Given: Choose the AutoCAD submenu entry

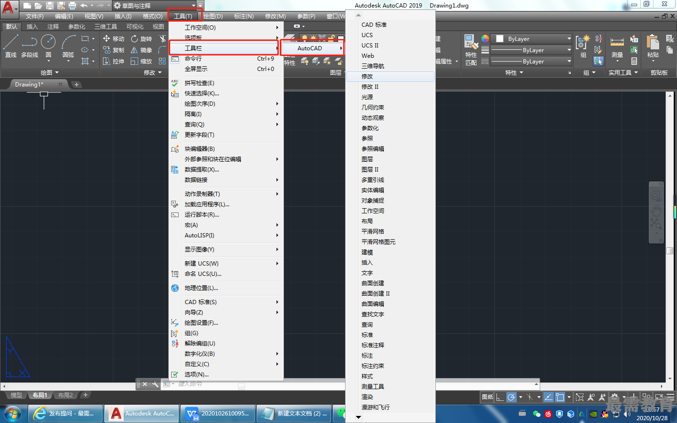Looking at the screenshot, I should pyautogui.click(x=313, y=48).
